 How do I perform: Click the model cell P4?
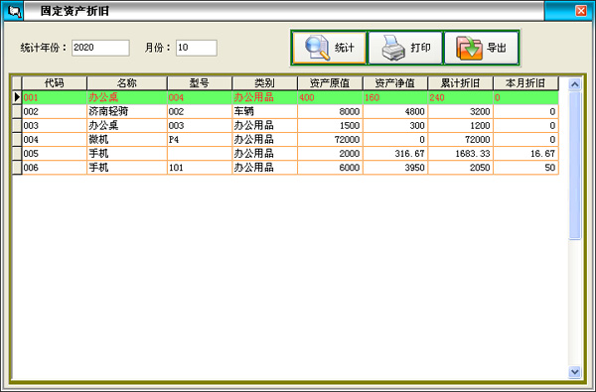[200, 139]
